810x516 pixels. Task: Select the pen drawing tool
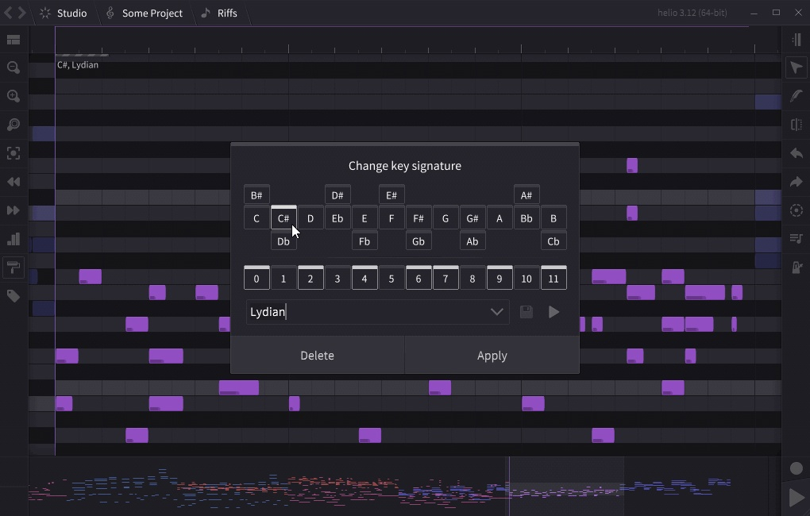point(796,95)
